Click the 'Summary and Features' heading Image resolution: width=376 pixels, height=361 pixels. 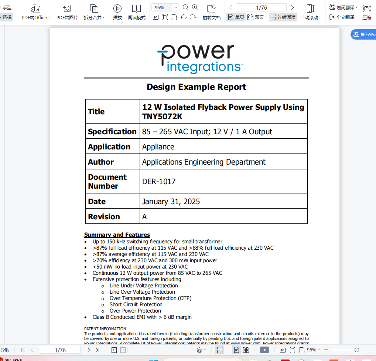(117, 235)
